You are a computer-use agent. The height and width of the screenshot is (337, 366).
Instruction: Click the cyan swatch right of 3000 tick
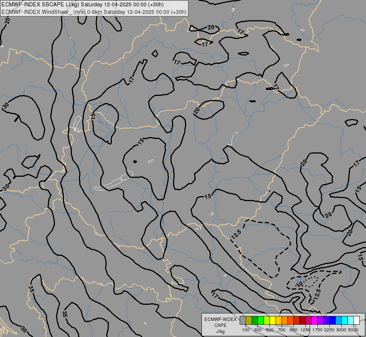click(x=345, y=320)
